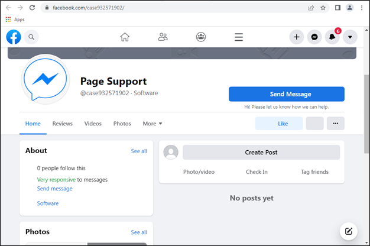Click the padlock site info icon

(x=47, y=8)
